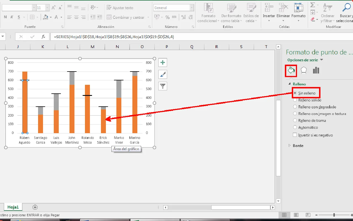Screen dimensions: 353x221
Task: Click Chart Styles paintbrush button
Action: pos(163,74)
